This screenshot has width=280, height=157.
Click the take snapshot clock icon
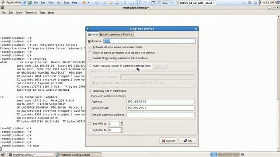[105, 3]
